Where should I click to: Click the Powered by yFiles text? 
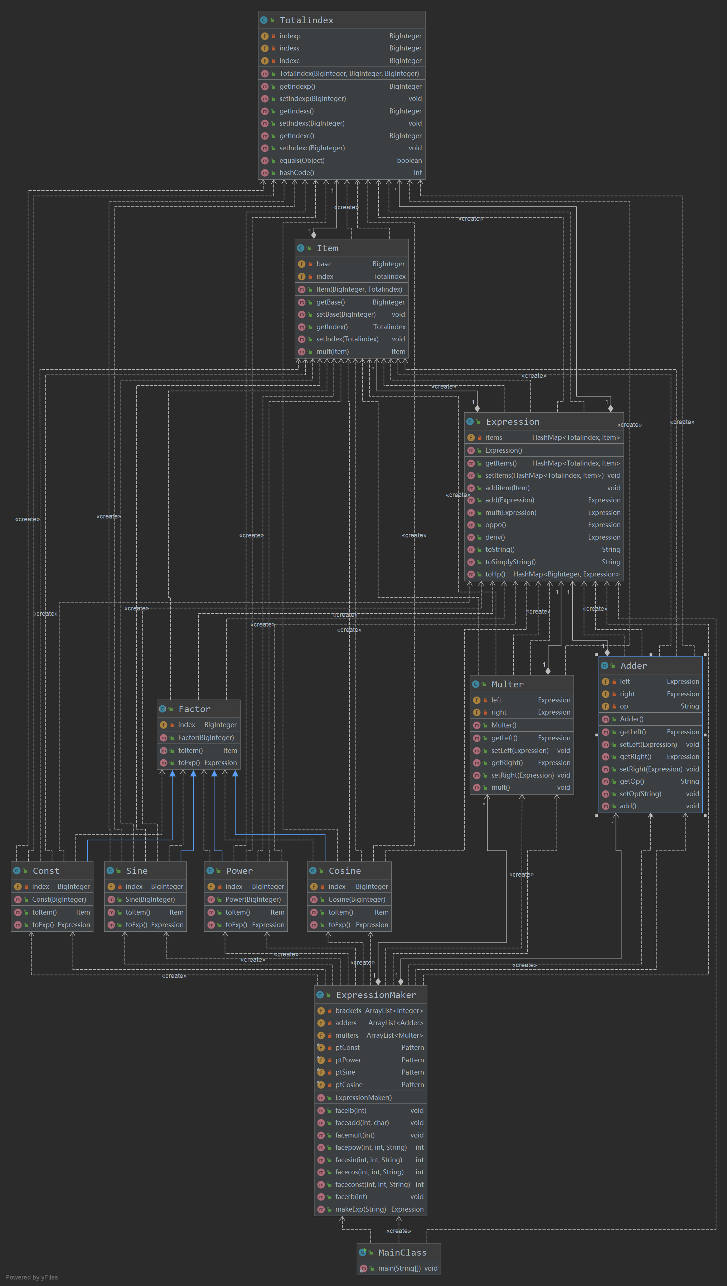point(31,1277)
